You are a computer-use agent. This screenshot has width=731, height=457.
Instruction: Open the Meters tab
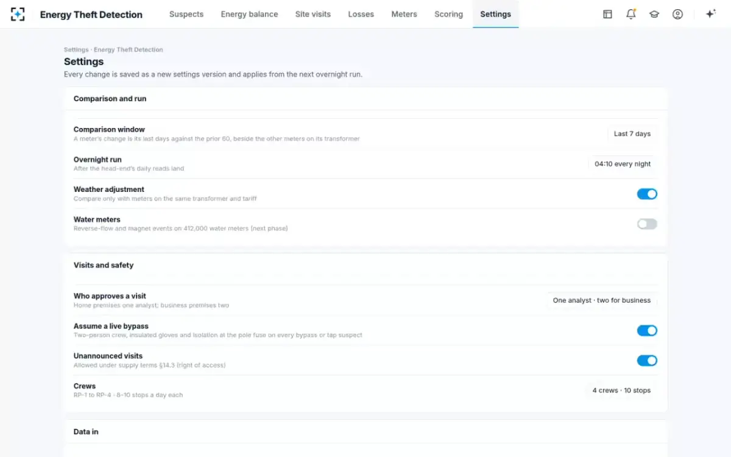[404, 14]
